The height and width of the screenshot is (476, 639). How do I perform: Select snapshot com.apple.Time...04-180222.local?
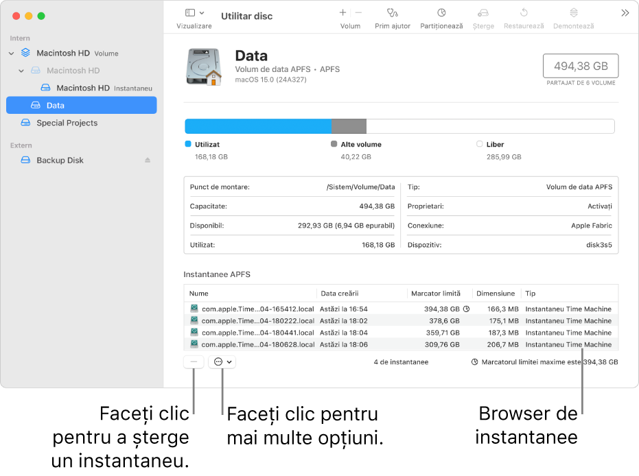click(401, 320)
